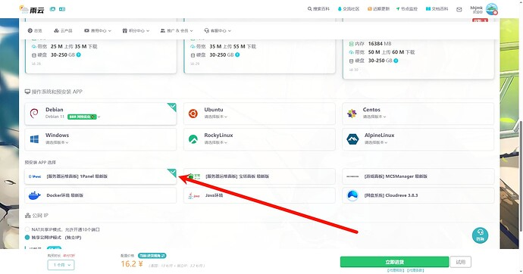The height and width of the screenshot is (274, 523).
Task: Click the Debian swirl logo icon
Action: [34, 114]
